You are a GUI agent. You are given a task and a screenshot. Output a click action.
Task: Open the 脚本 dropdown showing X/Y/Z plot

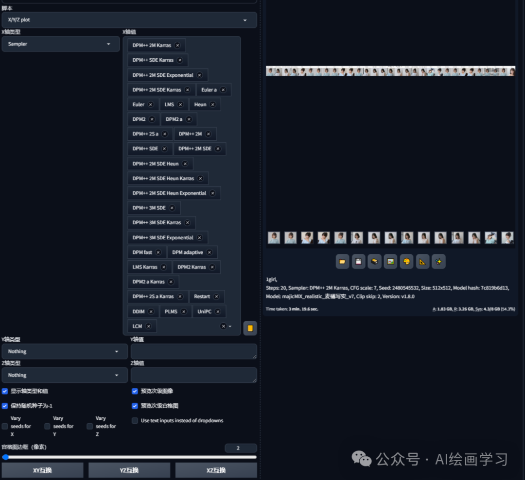129,20
